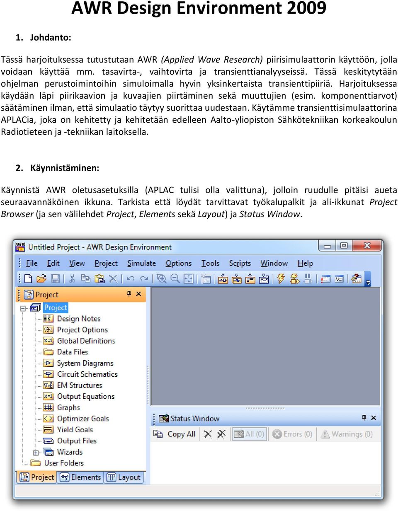Clear all messages in Status Window
Image resolution: width=398 pixels, height=511 pixels.
coord(221,434)
